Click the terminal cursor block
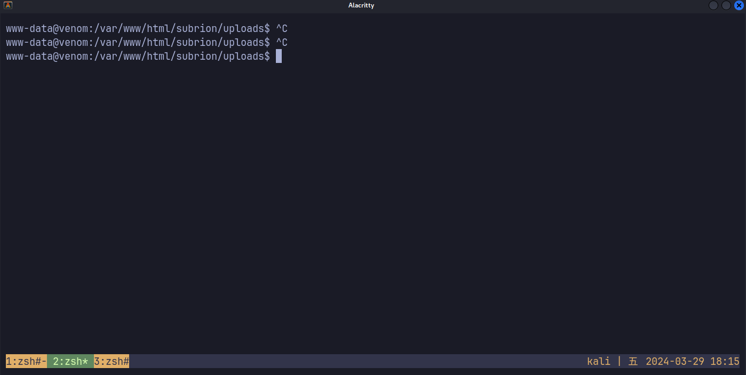Screen dimensions: 746x375 pyautogui.click(x=279, y=56)
